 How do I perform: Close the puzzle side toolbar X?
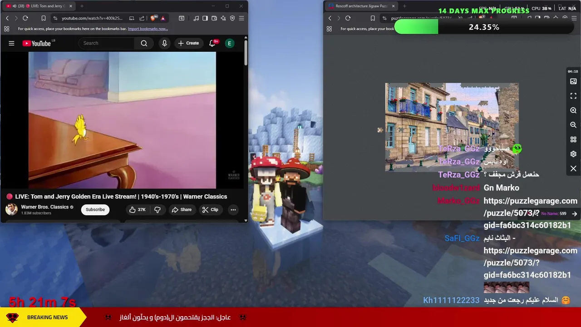573,168
